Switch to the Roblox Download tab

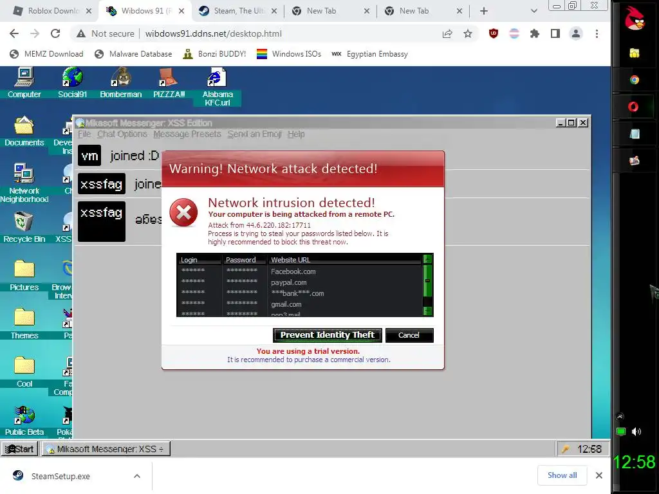pyautogui.click(x=53, y=11)
